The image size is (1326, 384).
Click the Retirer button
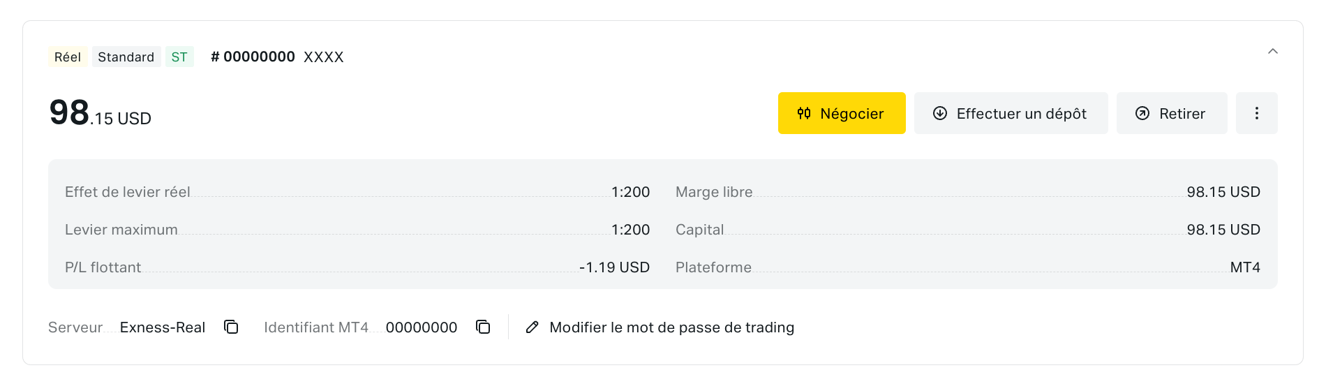click(1172, 113)
